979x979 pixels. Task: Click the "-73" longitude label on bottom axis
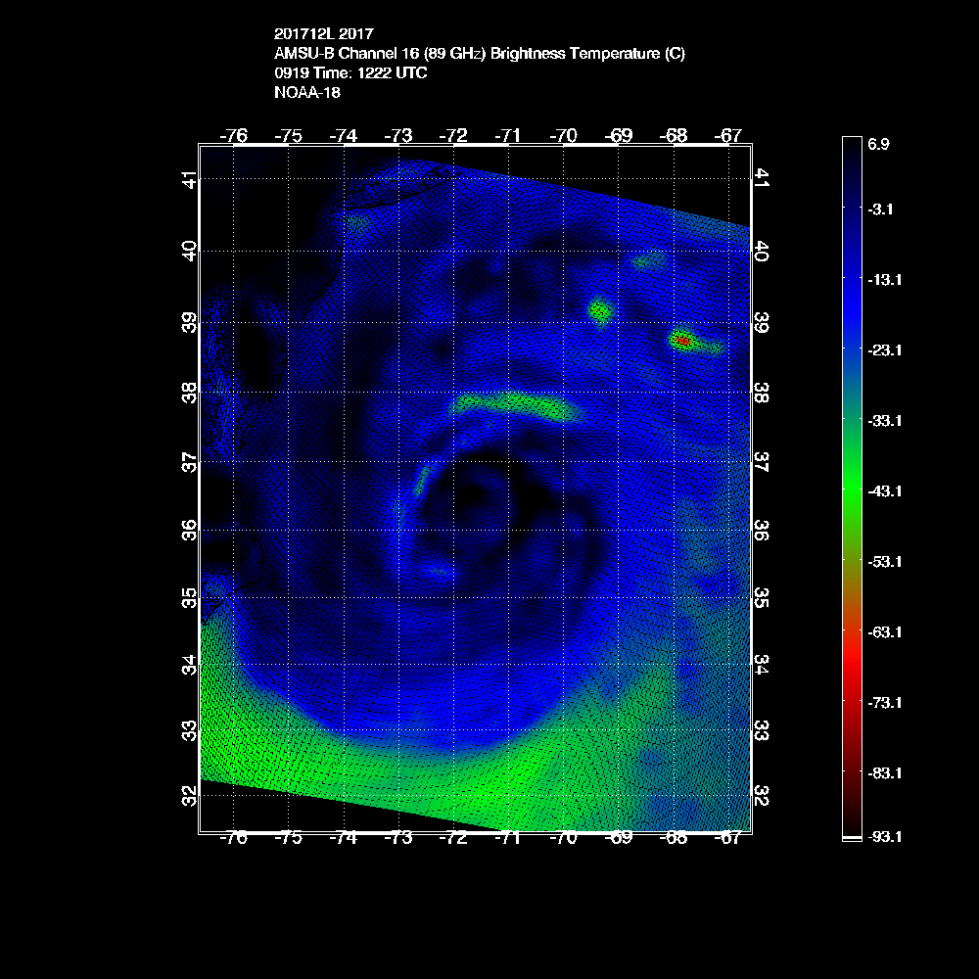[x=398, y=839]
